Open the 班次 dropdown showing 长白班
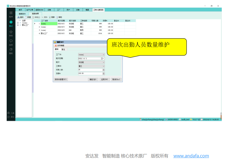 pos(103,62)
